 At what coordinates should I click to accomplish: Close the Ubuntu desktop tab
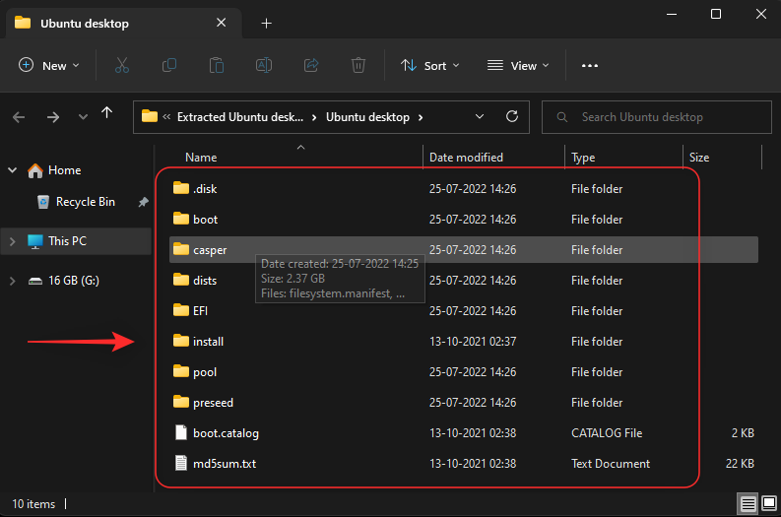coord(222,23)
